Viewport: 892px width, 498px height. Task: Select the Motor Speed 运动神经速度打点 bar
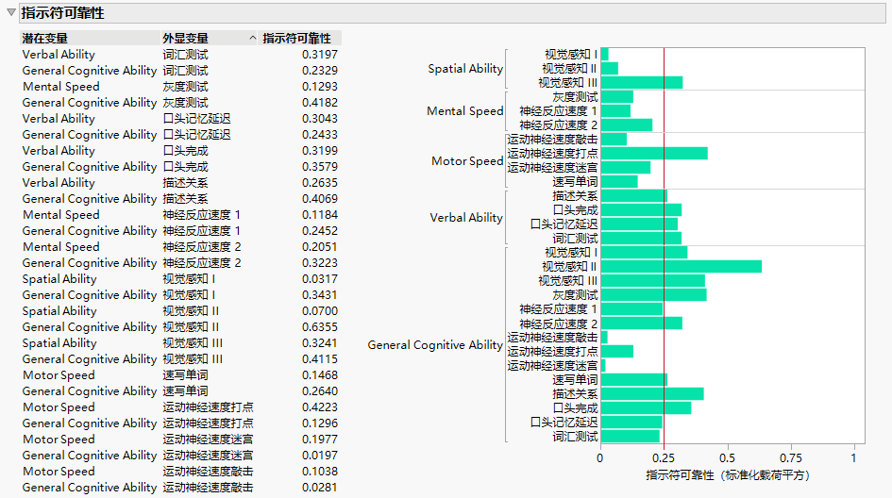click(x=654, y=154)
